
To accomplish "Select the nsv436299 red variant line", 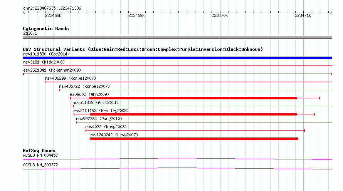I will (x=189, y=82).
